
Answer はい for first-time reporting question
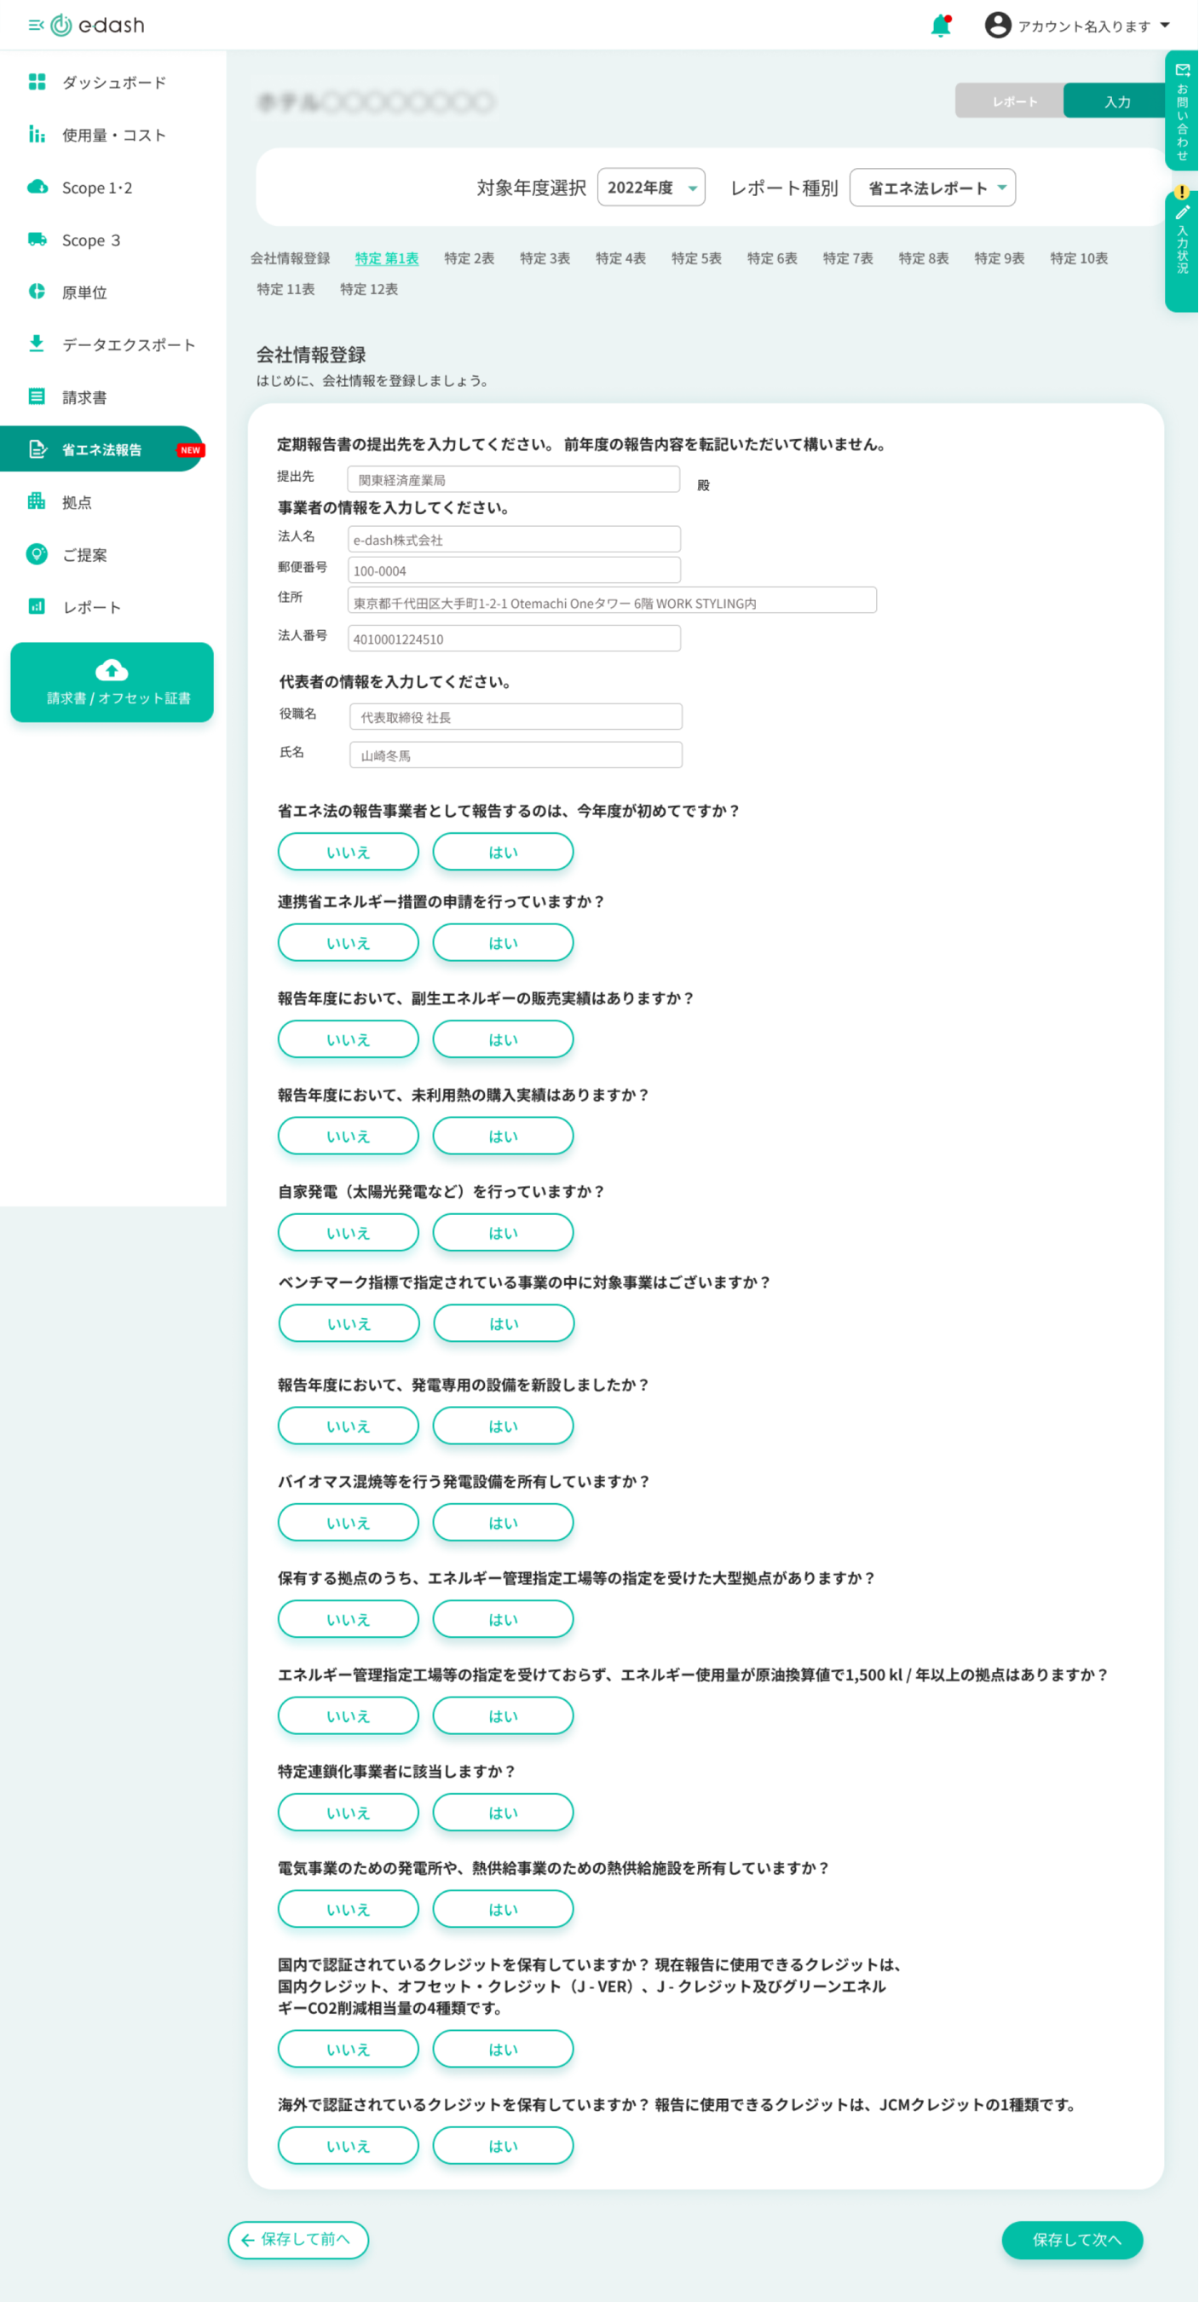(503, 852)
